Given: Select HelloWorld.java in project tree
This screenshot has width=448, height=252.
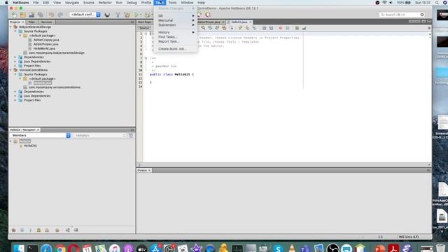Looking at the screenshot, I should [45, 48].
